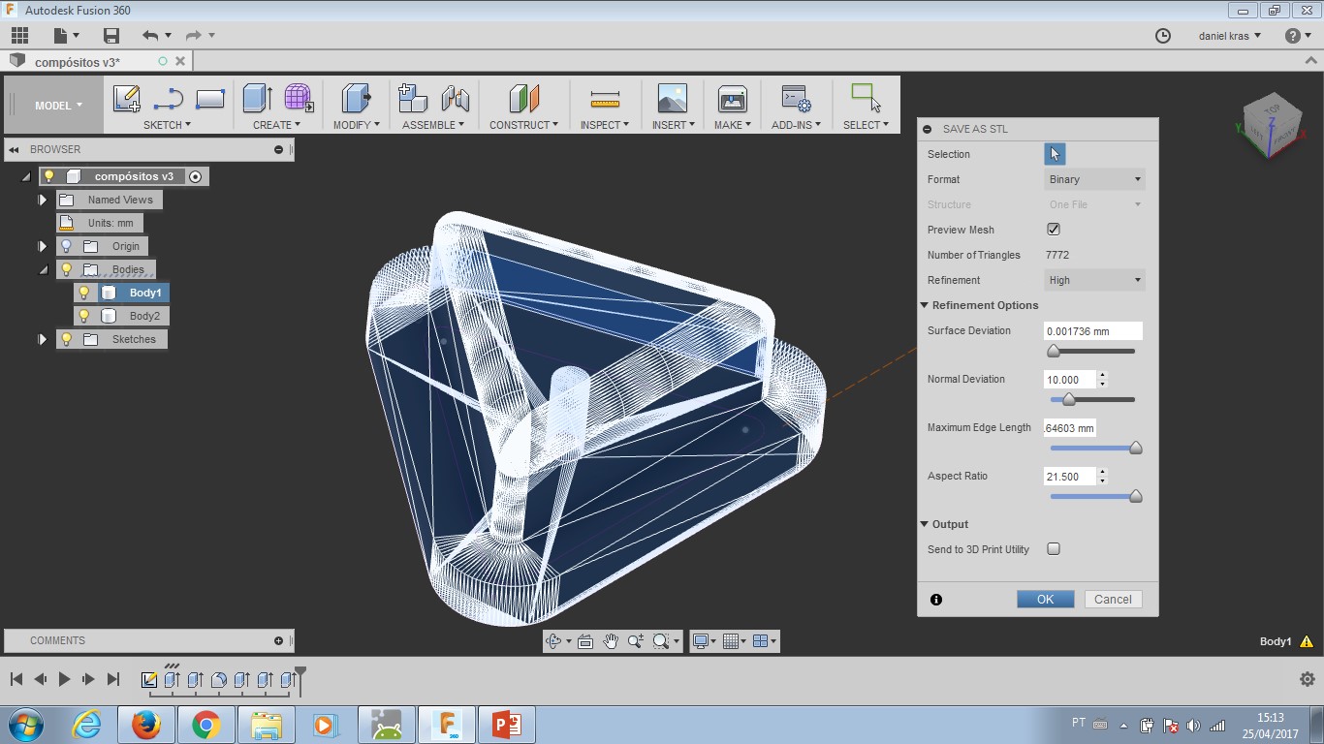This screenshot has width=1324, height=744.
Task: Open the Refinement dropdown set to High
Action: [1094, 280]
